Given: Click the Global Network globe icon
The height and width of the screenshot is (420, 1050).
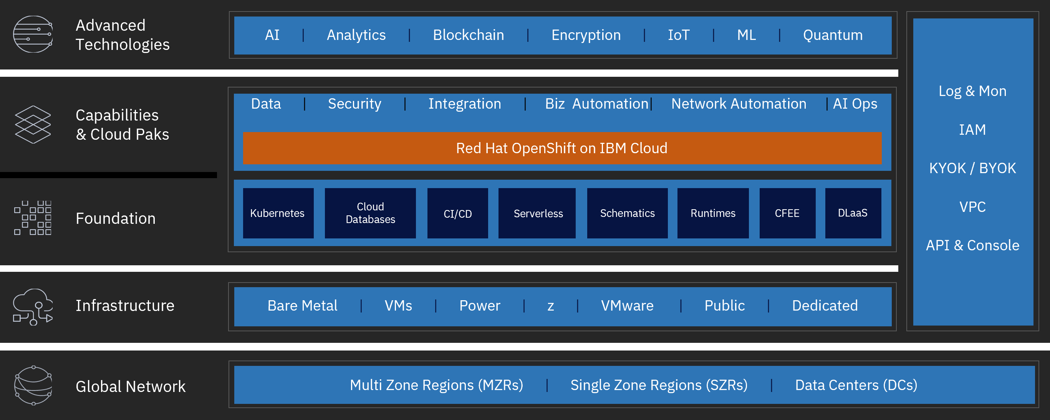Looking at the screenshot, I should (x=33, y=385).
